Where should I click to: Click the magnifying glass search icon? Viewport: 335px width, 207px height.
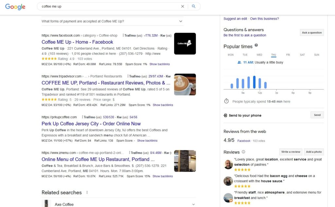[x=194, y=7]
